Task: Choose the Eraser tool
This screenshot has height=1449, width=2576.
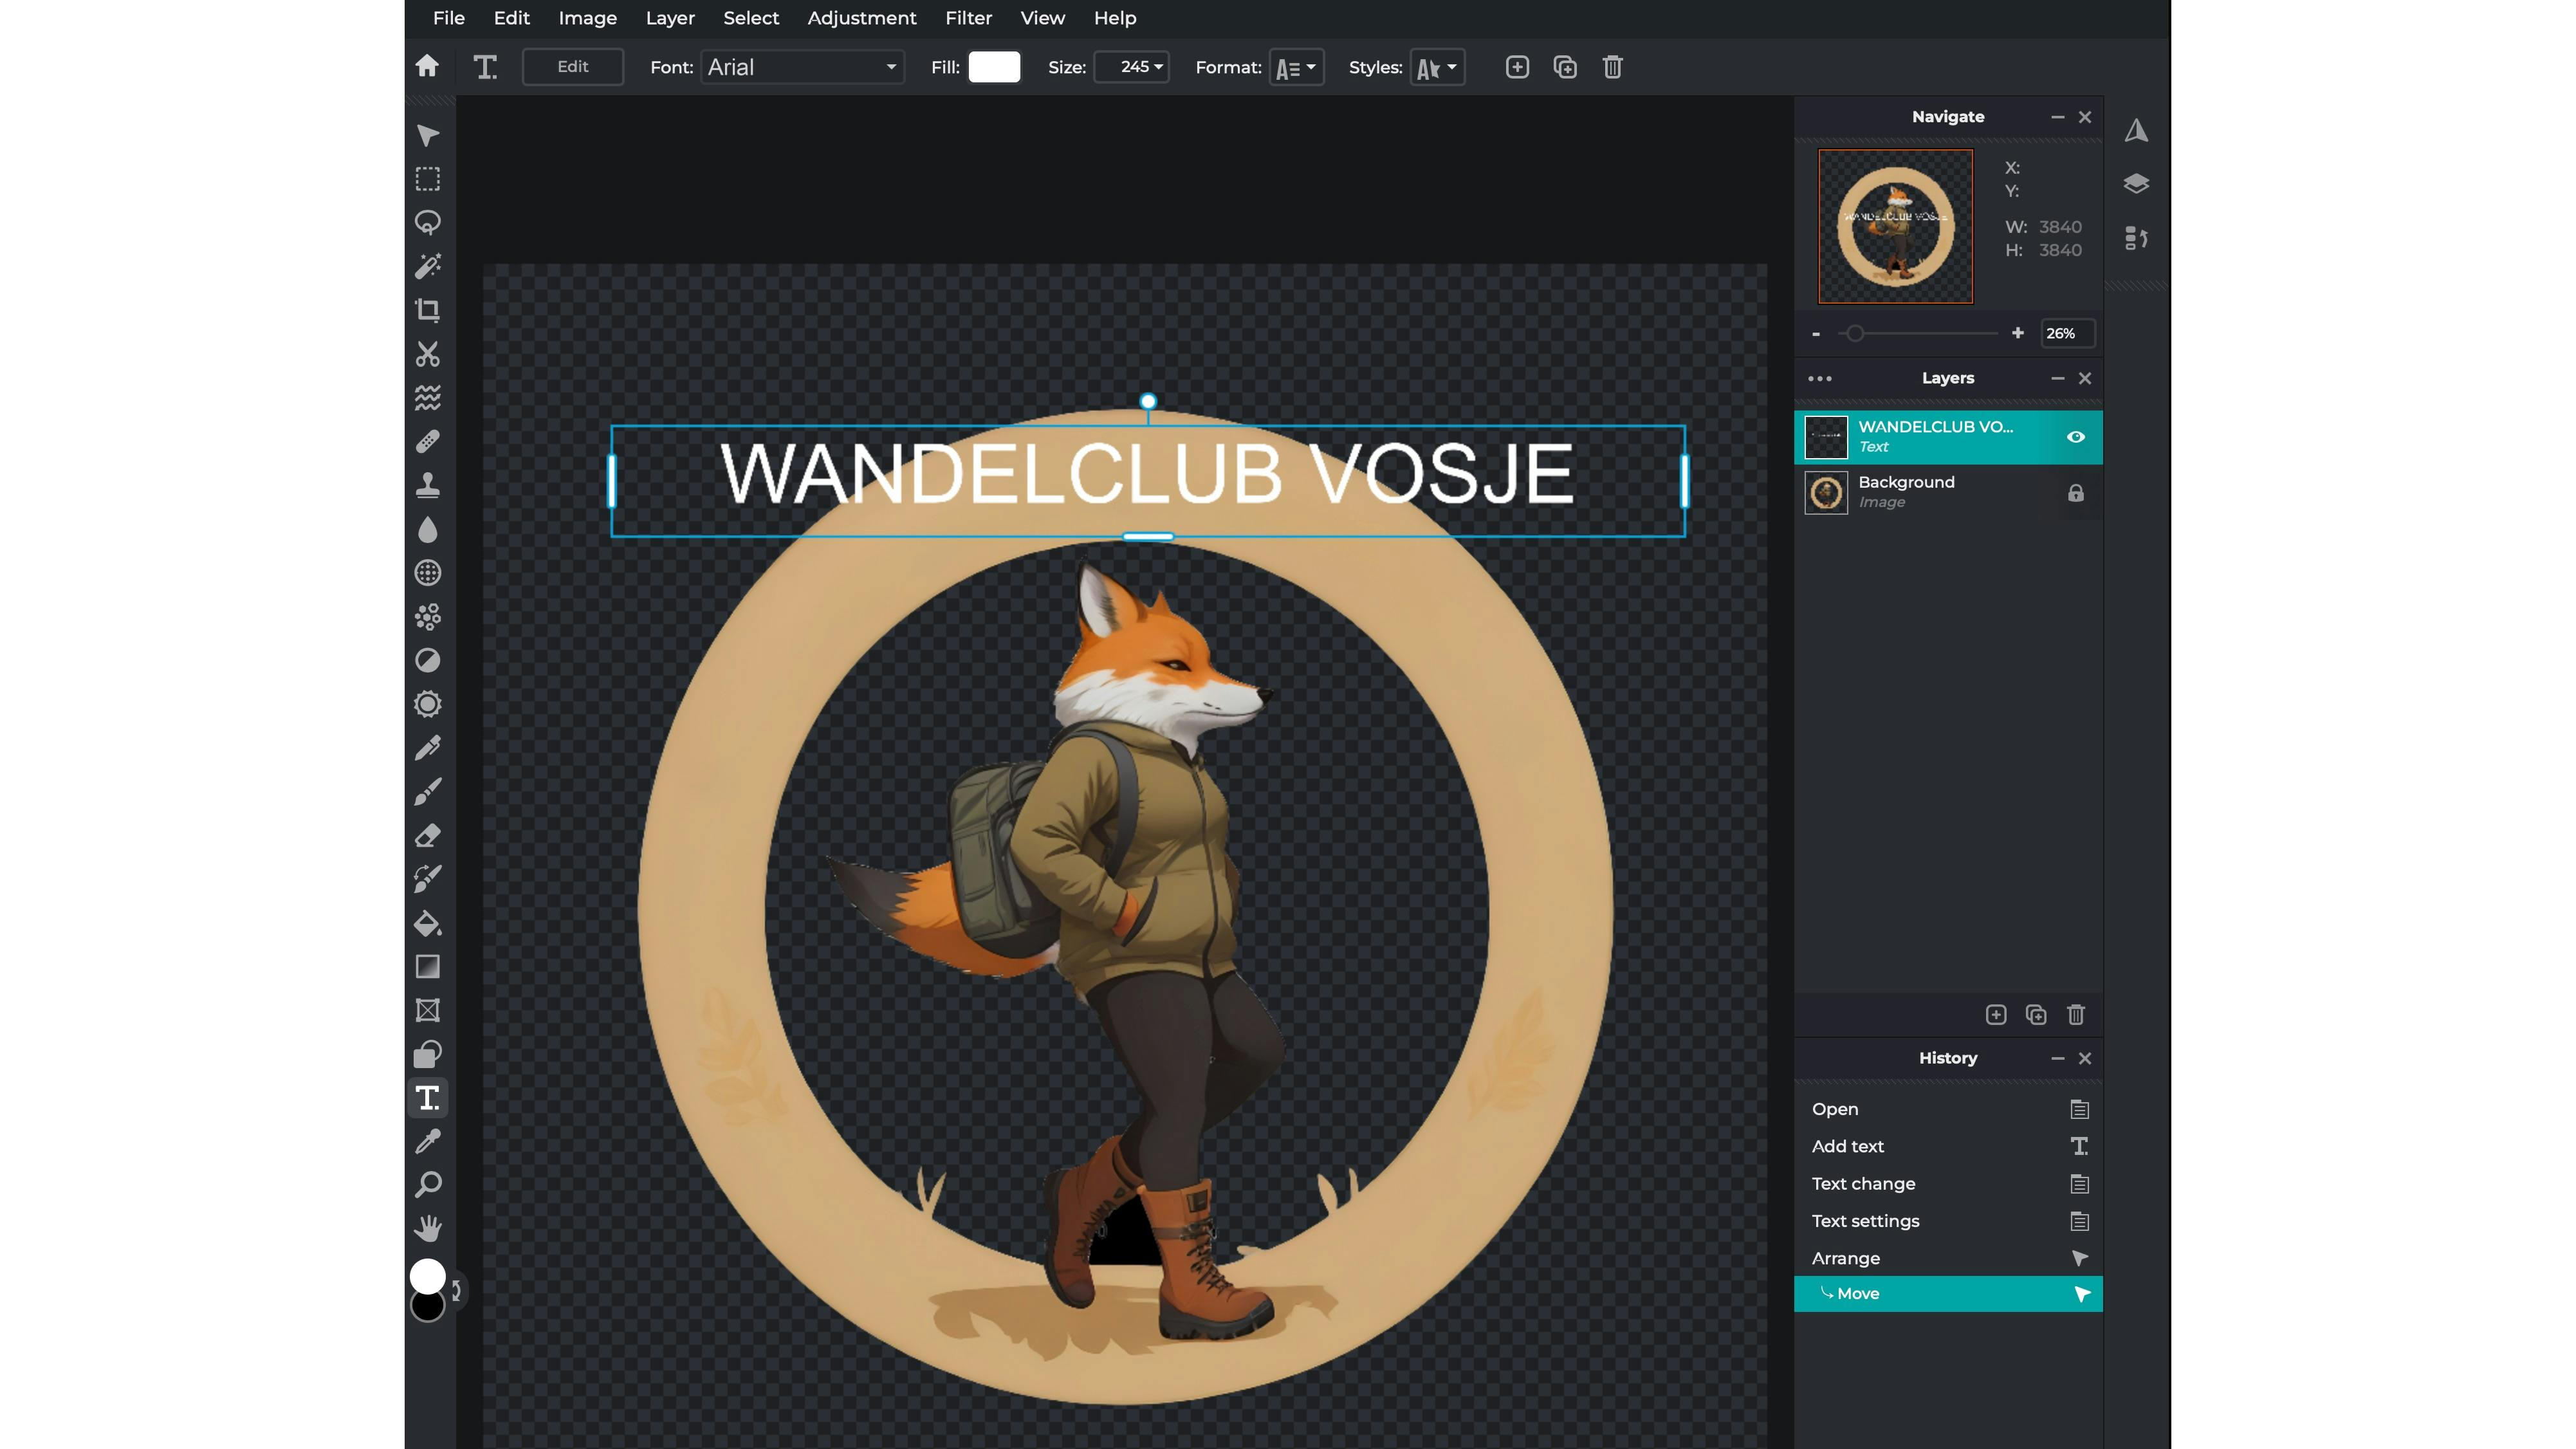Action: 428,836
